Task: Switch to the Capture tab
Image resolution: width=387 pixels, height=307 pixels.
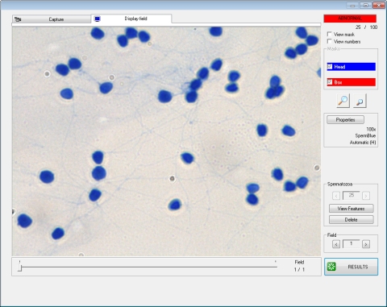Action: [52, 19]
